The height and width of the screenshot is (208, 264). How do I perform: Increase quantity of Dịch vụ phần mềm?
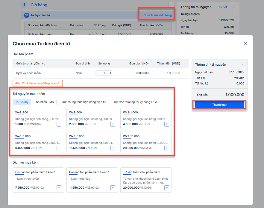(x=111, y=73)
